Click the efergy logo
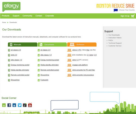Image resolution: width=136 pixels, height=114 pixels. click(11, 7)
